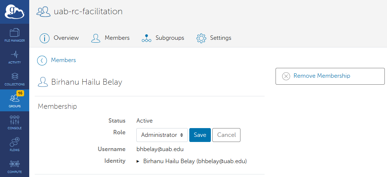
Task: Click the back arrow circle icon
Action: [x=42, y=60]
